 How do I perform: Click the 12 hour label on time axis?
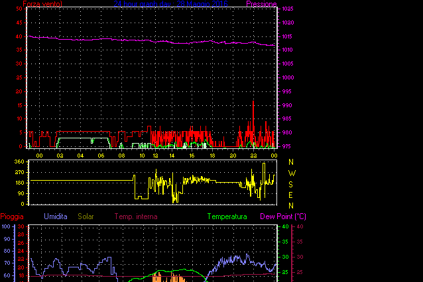pyautogui.click(x=155, y=156)
